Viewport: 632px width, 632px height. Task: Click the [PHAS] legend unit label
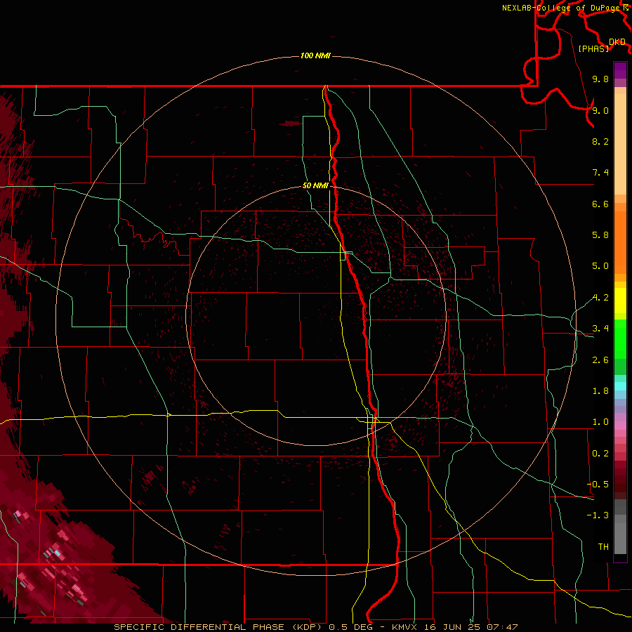coord(593,48)
